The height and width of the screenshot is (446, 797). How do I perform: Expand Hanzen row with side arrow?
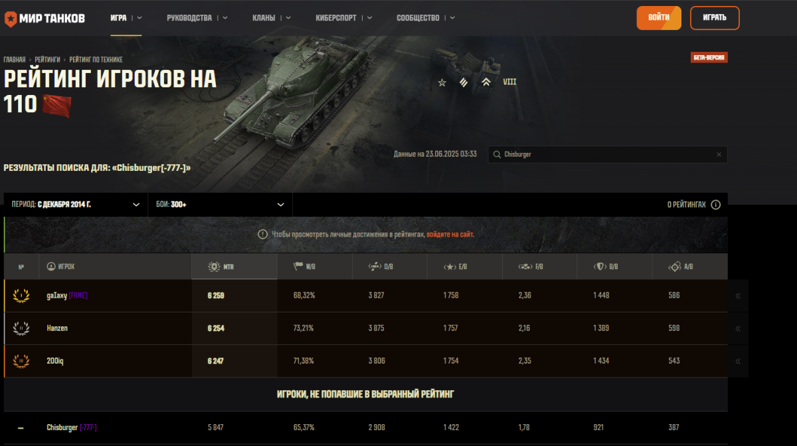(x=738, y=328)
